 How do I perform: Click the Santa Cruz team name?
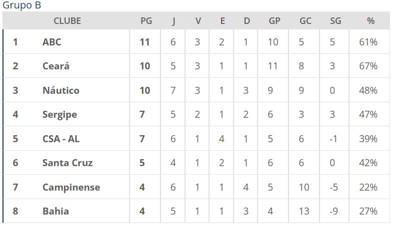67,163
